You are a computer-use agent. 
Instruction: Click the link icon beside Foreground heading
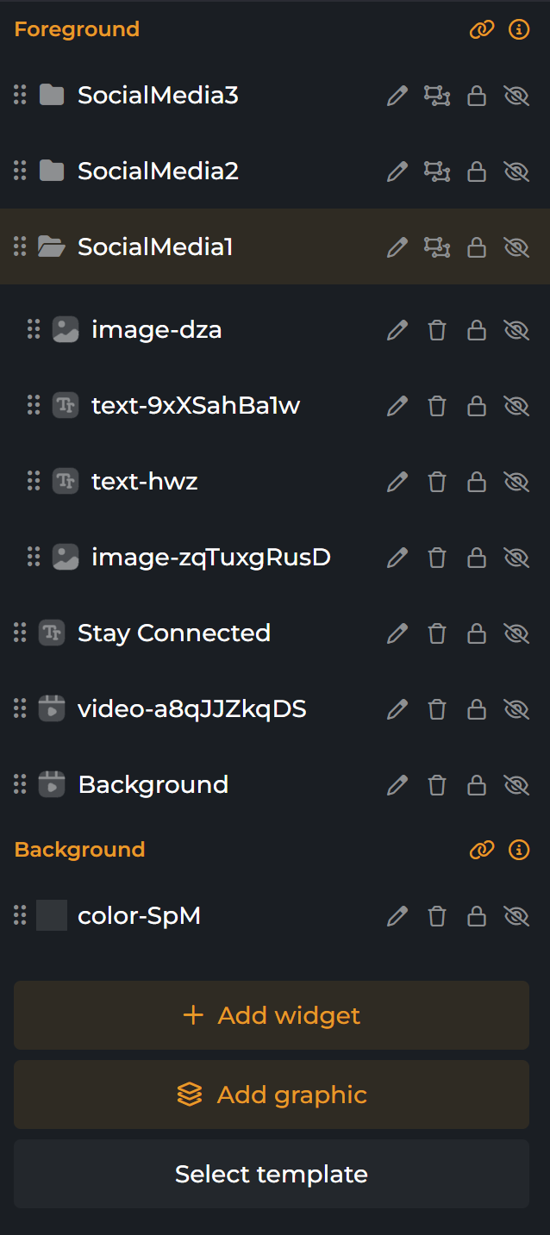click(481, 29)
